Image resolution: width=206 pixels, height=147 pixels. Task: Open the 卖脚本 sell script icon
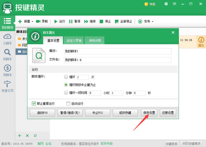pyautogui.click(x=7, y=70)
